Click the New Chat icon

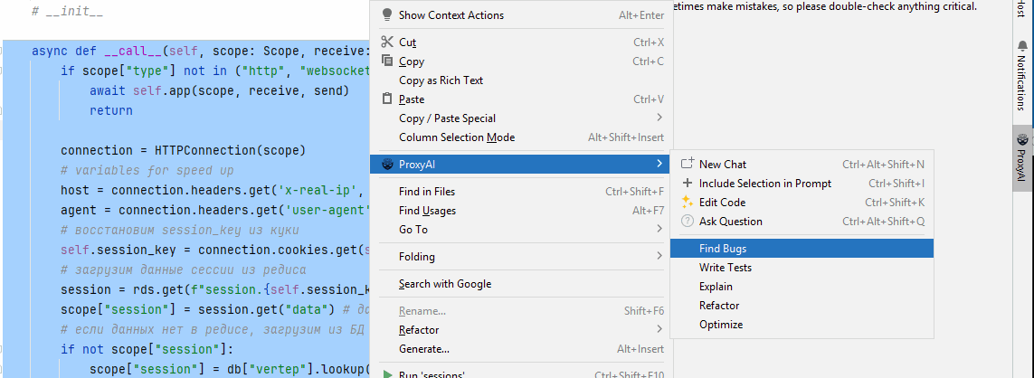pos(687,165)
